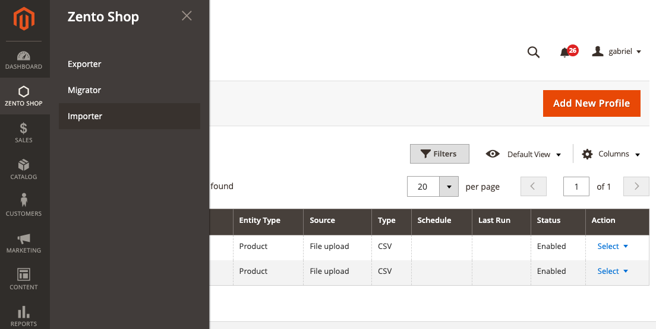656x329 pixels.
Task: Click the current page number field
Action: point(576,186)
